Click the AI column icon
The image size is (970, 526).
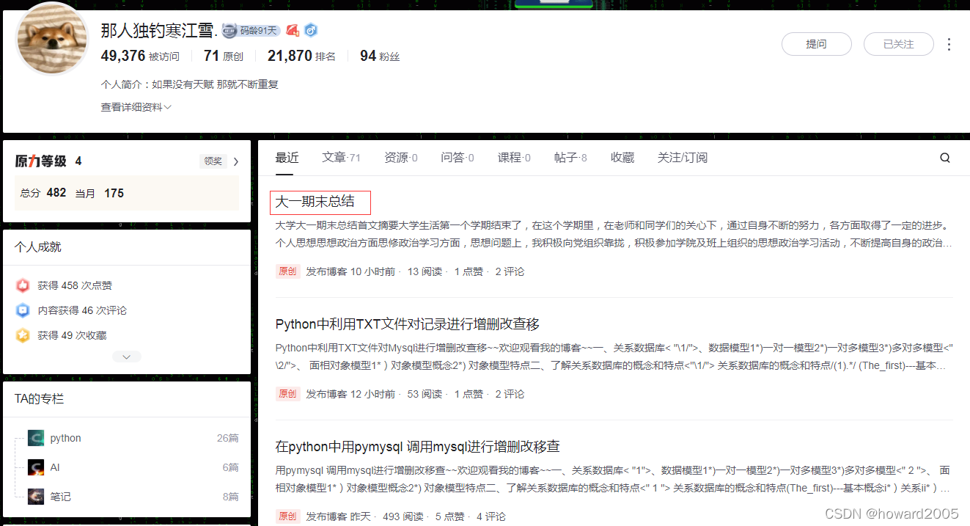point(35,467)
